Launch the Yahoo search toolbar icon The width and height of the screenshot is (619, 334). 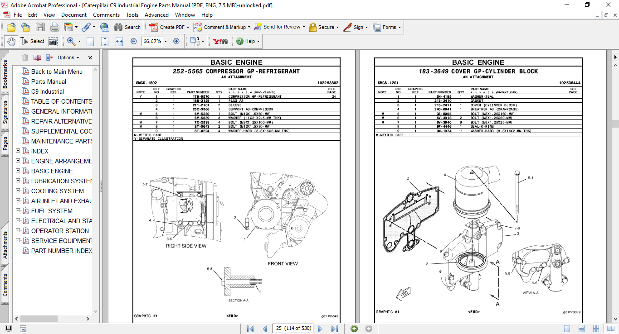[x=219, y=41]
